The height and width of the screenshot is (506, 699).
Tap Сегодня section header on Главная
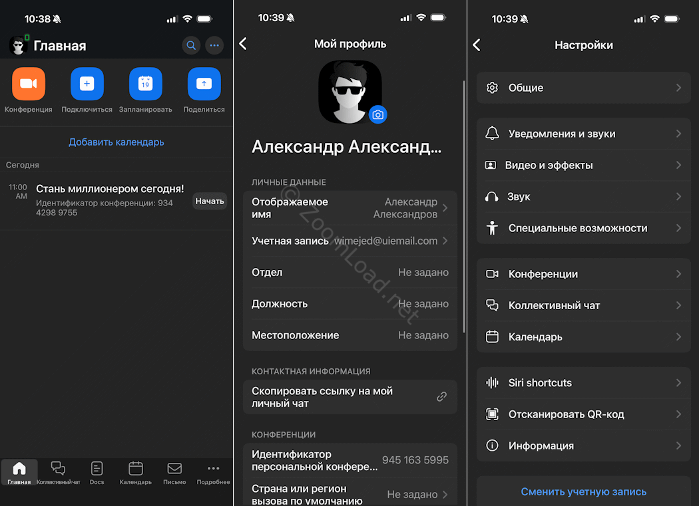(x=22, y=165)
